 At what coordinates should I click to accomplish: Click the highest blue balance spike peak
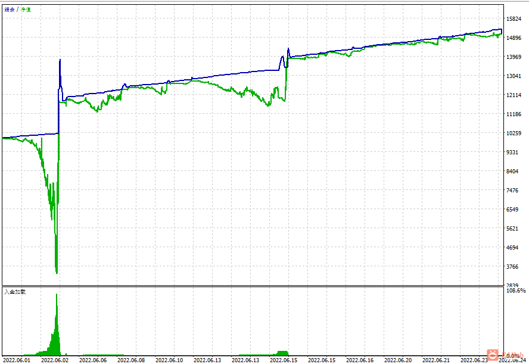[60, 60]
